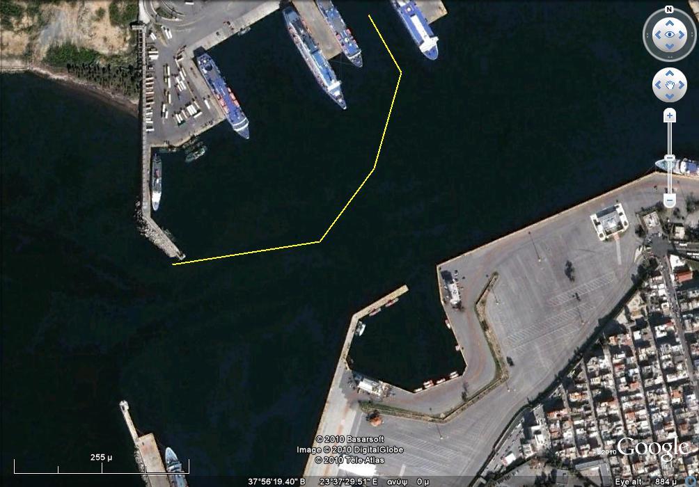
Task: Click the look-right arrow on the eye joystick
Action: pos(681,35)
